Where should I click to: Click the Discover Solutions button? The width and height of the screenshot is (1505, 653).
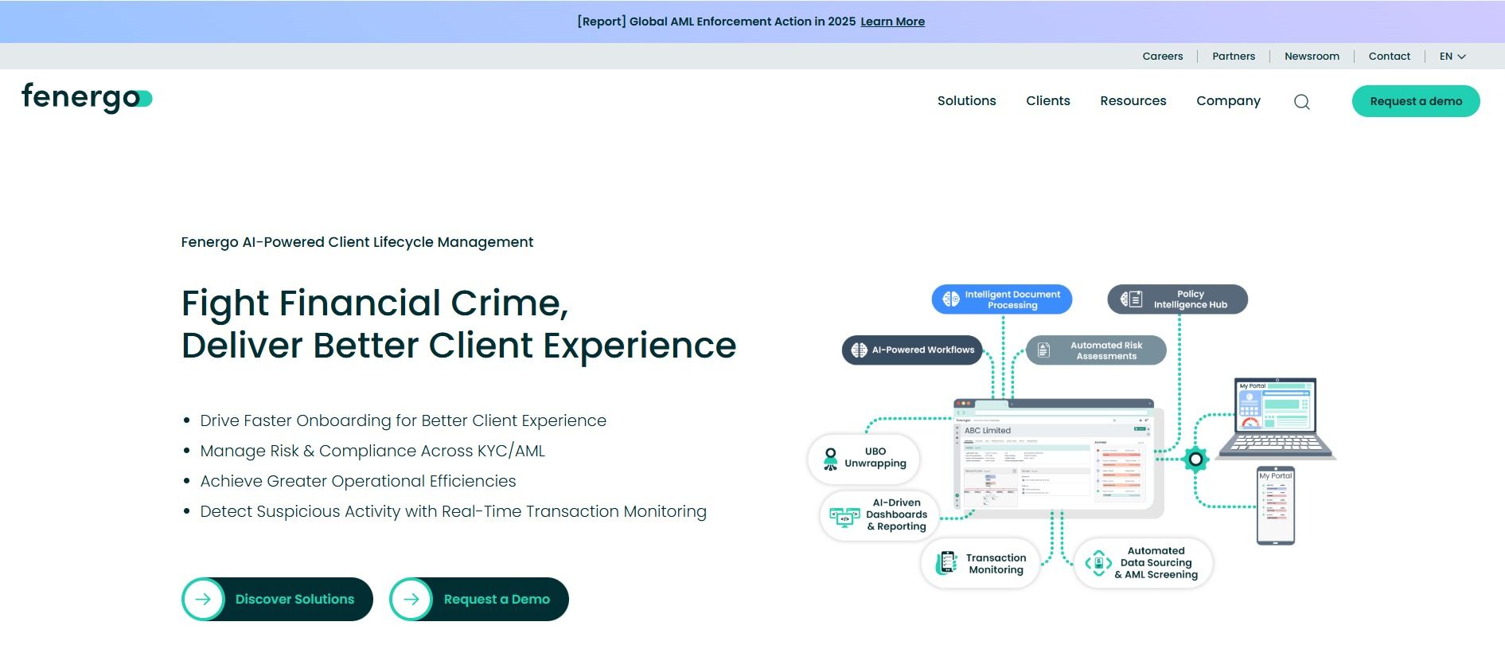(277, 599)
